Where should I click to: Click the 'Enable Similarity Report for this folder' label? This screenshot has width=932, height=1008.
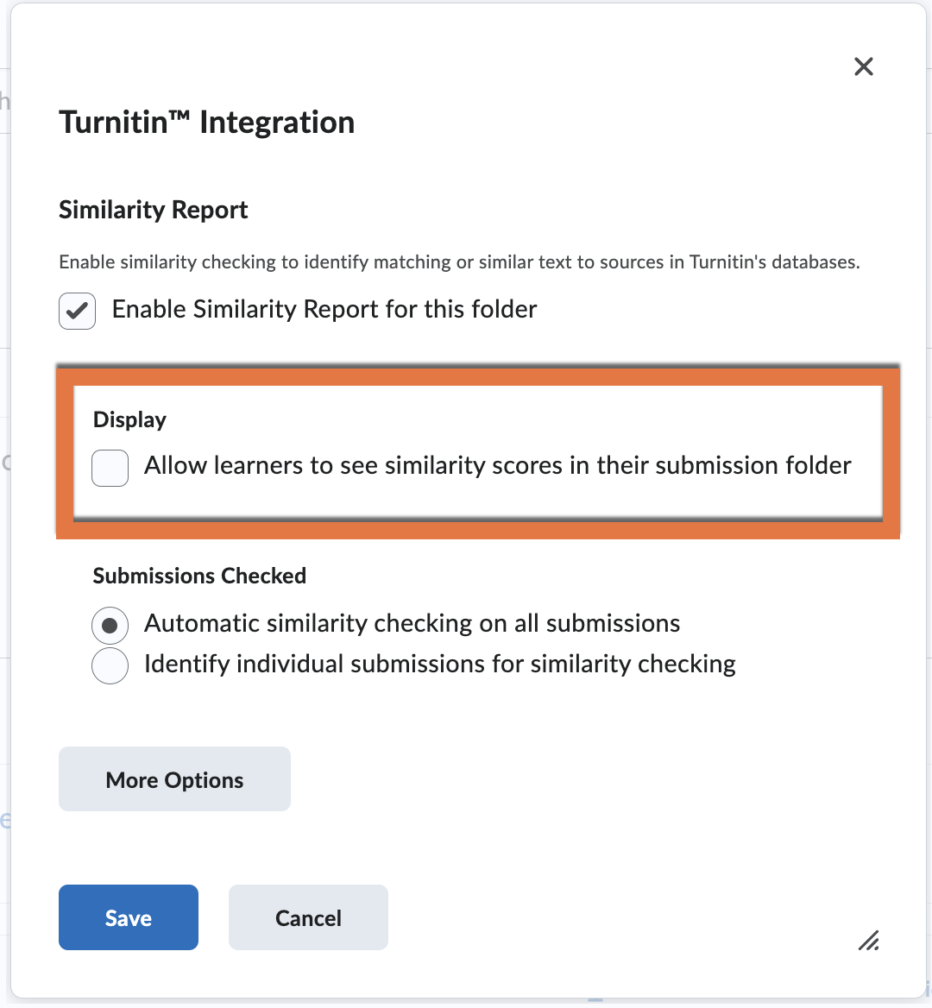pos(324,309)
